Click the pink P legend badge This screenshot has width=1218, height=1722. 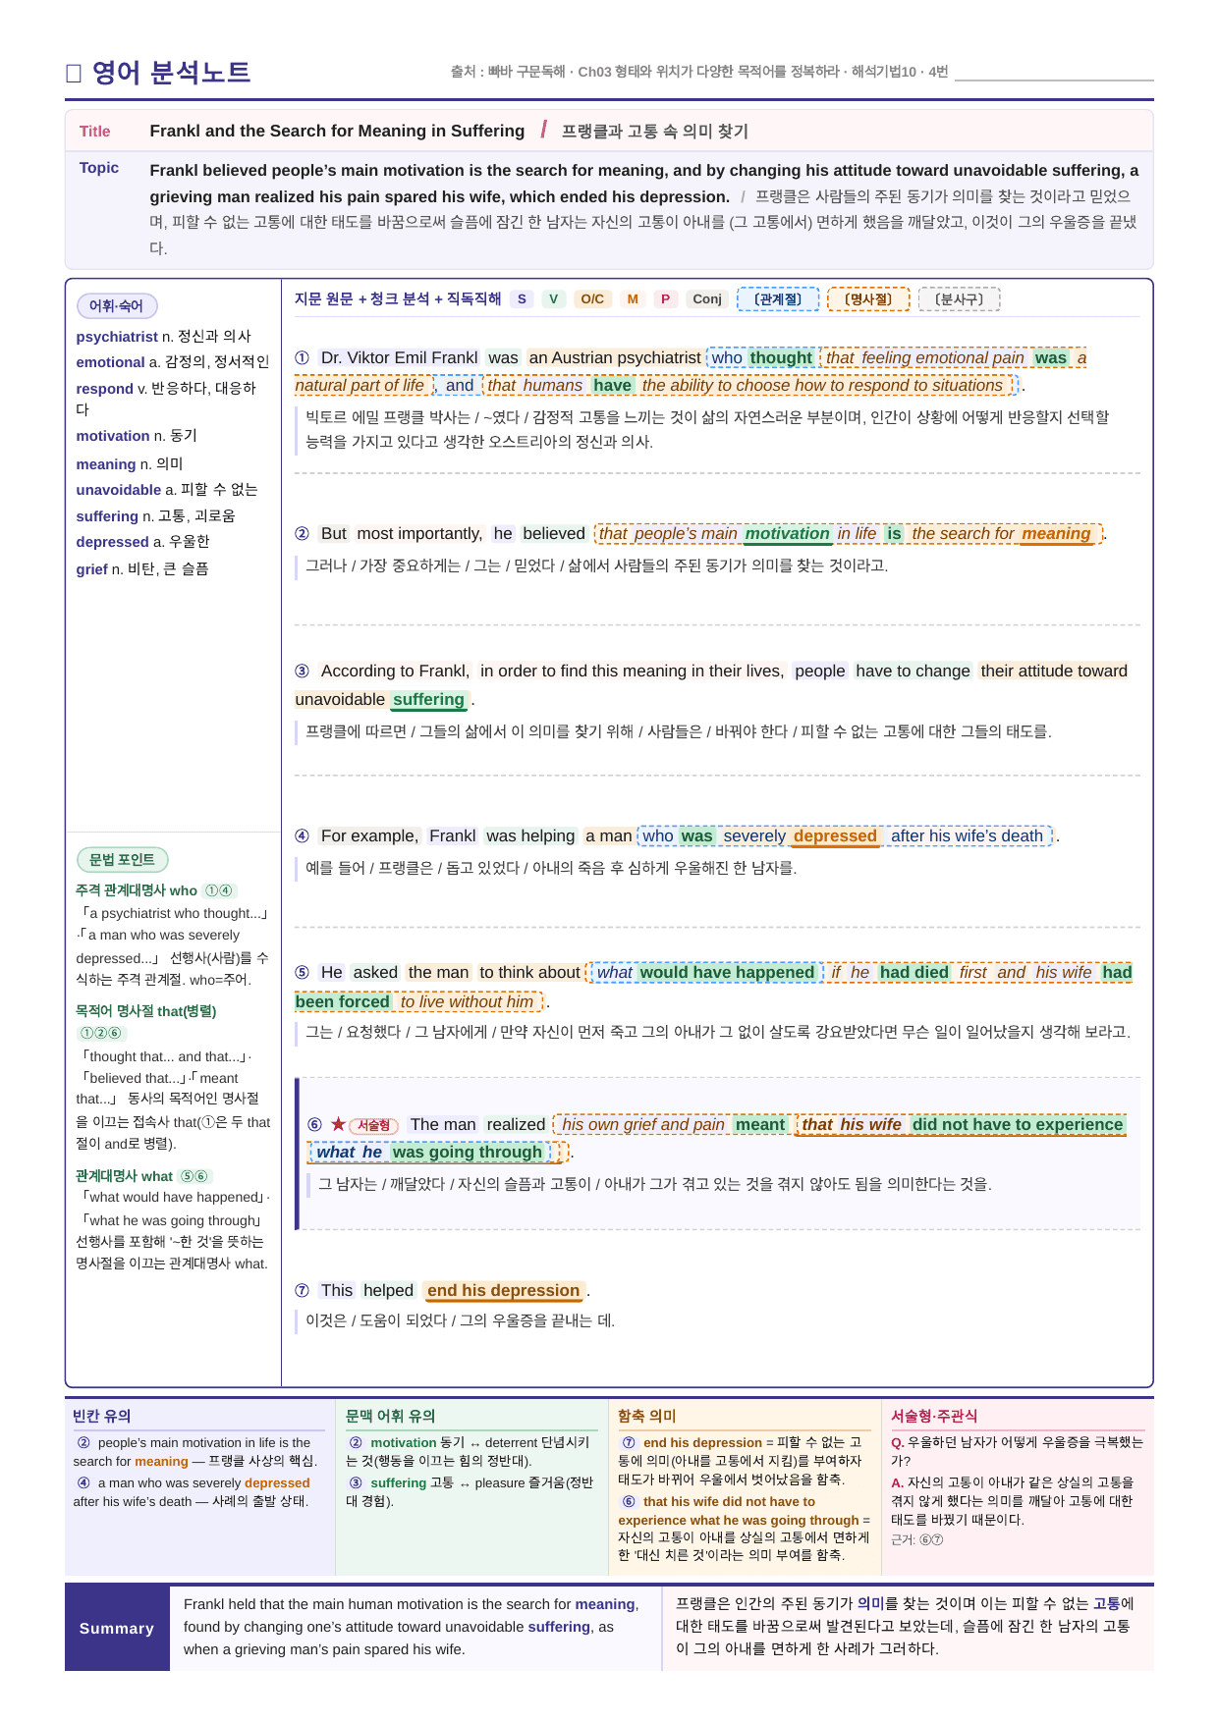click(665, 299)
